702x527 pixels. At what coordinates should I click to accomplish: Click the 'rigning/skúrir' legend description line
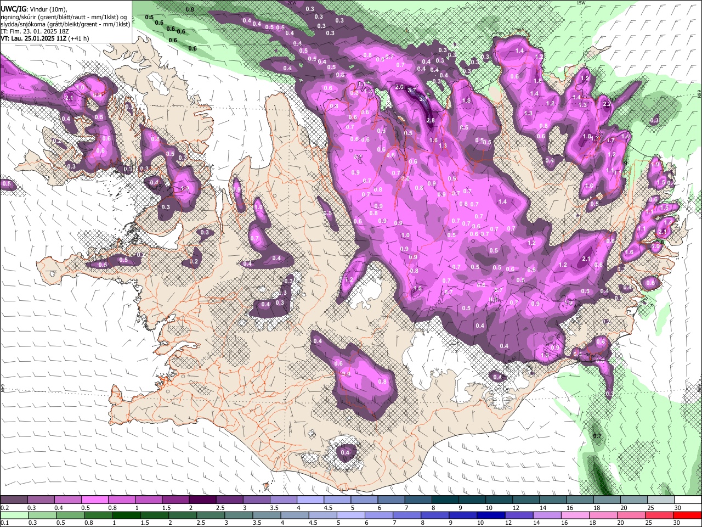pyautogui.click(x=64, y=16)
